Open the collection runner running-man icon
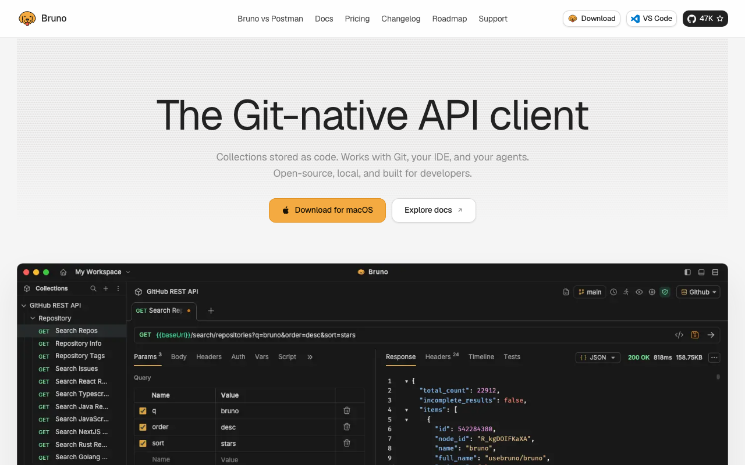Viewport: 745px width, 465px height. 626,292
